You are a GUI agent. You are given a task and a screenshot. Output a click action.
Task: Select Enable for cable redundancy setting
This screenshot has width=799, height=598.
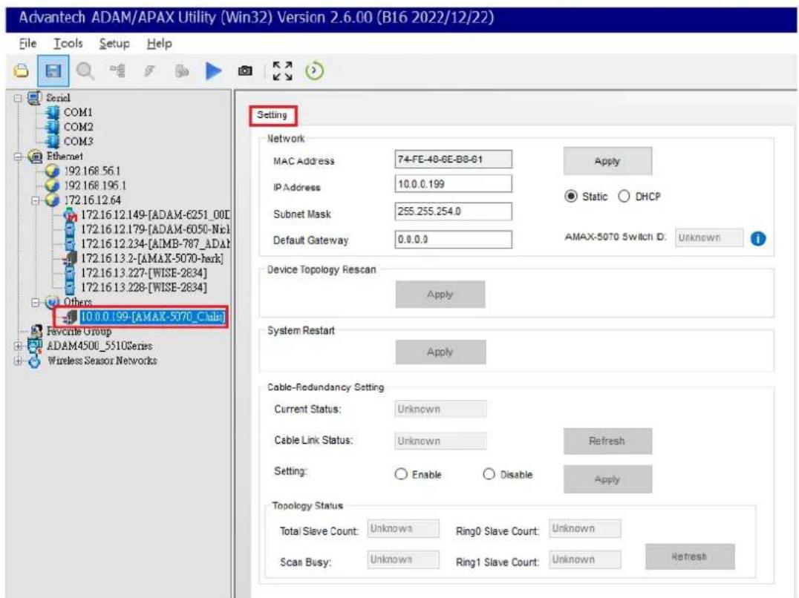(401, 474)
